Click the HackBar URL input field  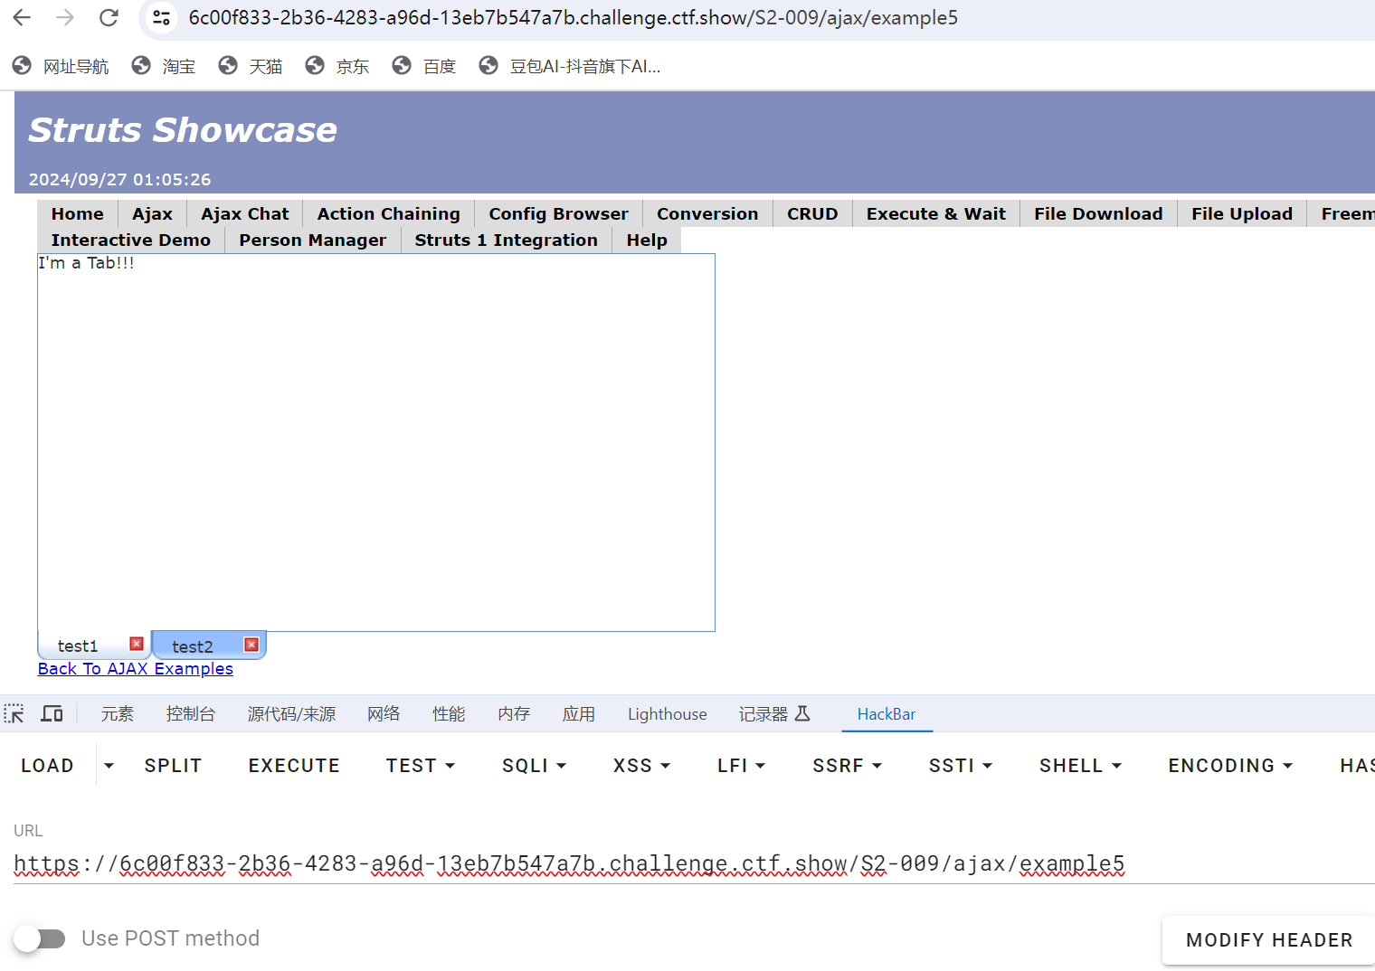[x=694, y=864]
